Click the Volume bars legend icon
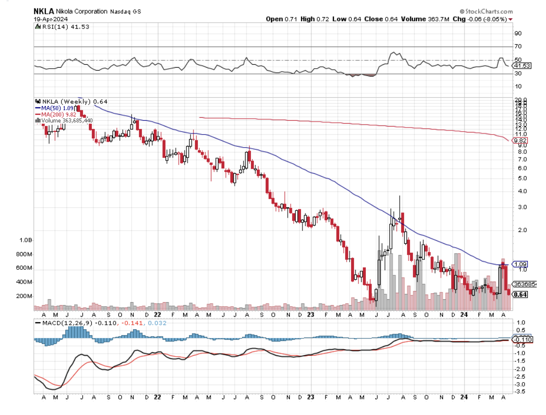The image size is (546, 415). tap(38, 120)
